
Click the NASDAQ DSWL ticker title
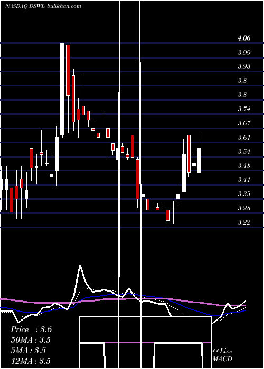click(x=43, y=6)
